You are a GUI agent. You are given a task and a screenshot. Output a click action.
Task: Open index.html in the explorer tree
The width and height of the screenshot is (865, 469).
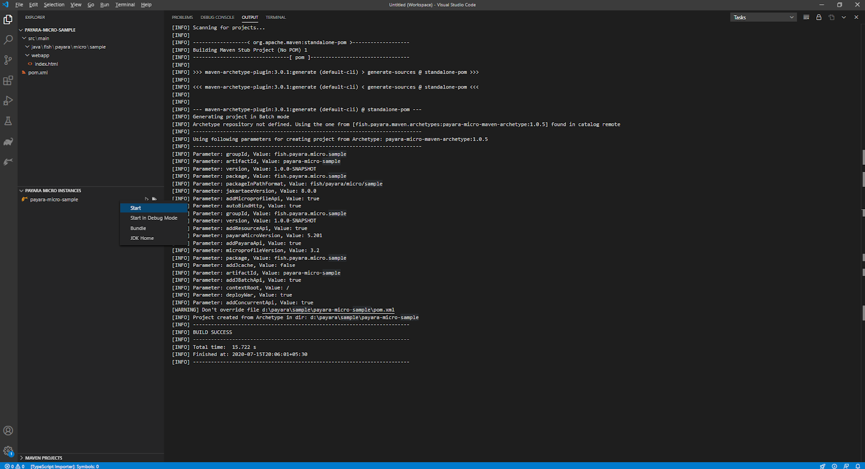(x=46, y=64)
